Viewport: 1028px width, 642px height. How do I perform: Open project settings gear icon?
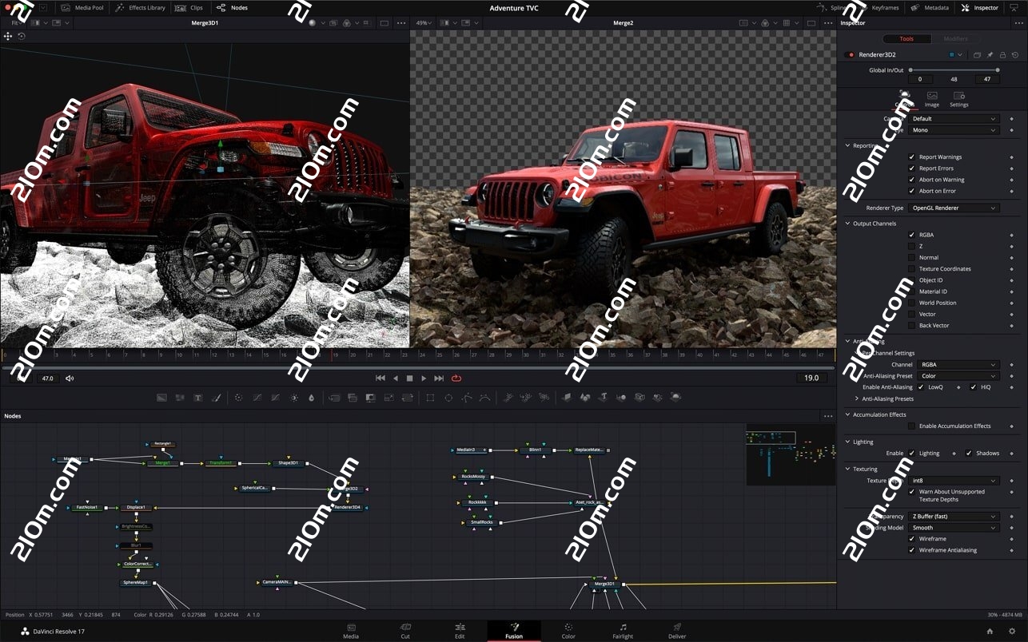[1012, 632]
